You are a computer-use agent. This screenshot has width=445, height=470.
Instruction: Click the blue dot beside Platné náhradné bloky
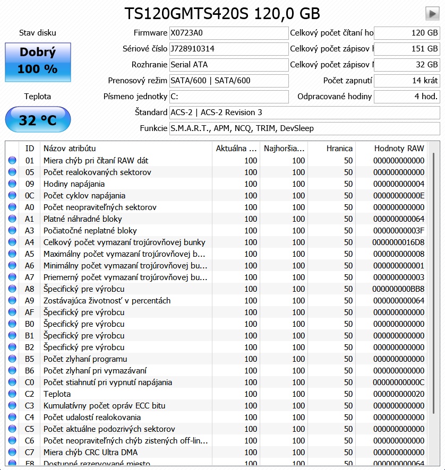click(12, 219)
